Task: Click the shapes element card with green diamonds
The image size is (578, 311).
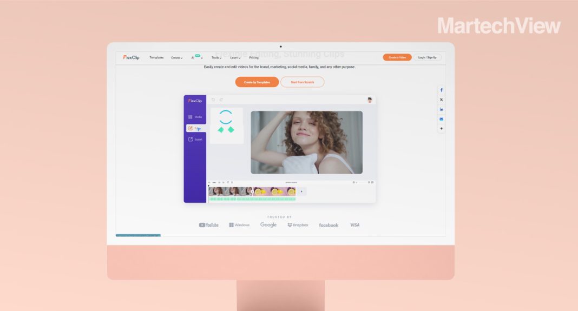Action: (x=226, y=125)
